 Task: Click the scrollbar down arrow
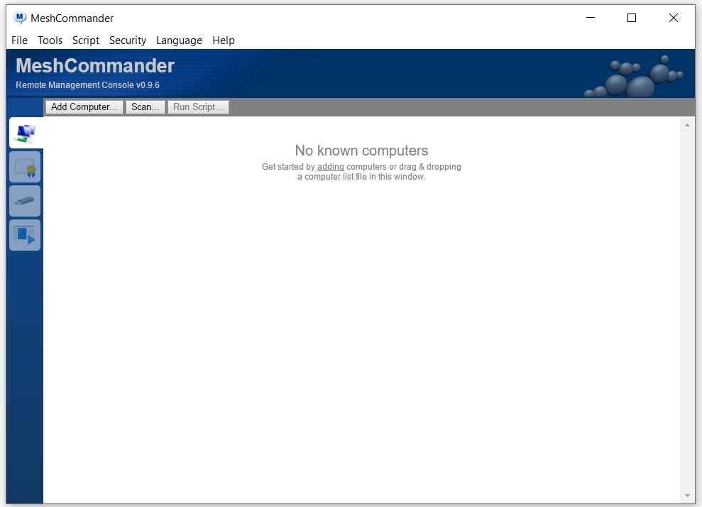click(x=687, y=496)
